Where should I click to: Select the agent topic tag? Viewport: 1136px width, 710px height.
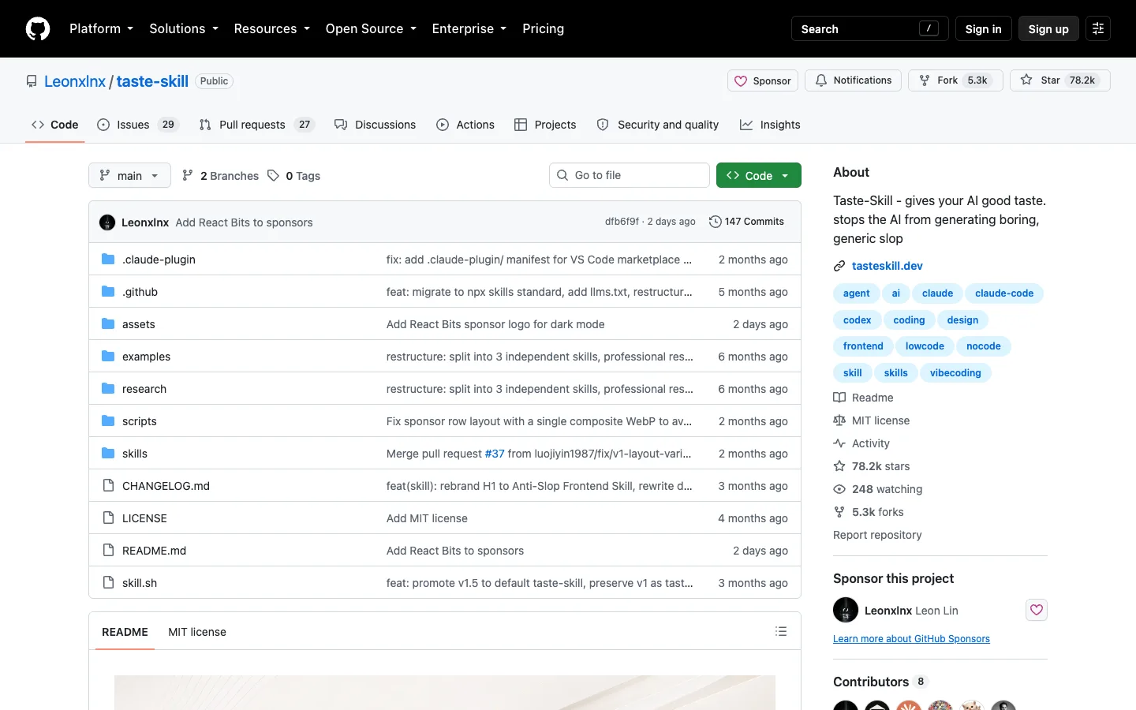coord(856,293)
